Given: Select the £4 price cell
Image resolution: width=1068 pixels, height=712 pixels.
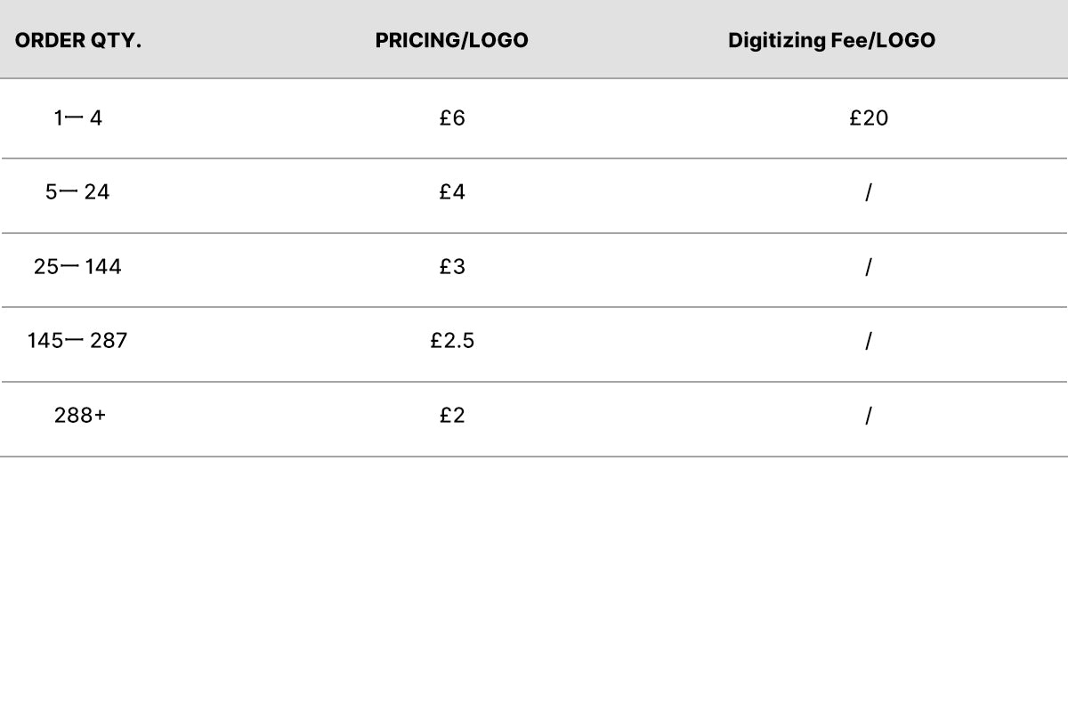Looking at the screenshot, I should 452,192.
